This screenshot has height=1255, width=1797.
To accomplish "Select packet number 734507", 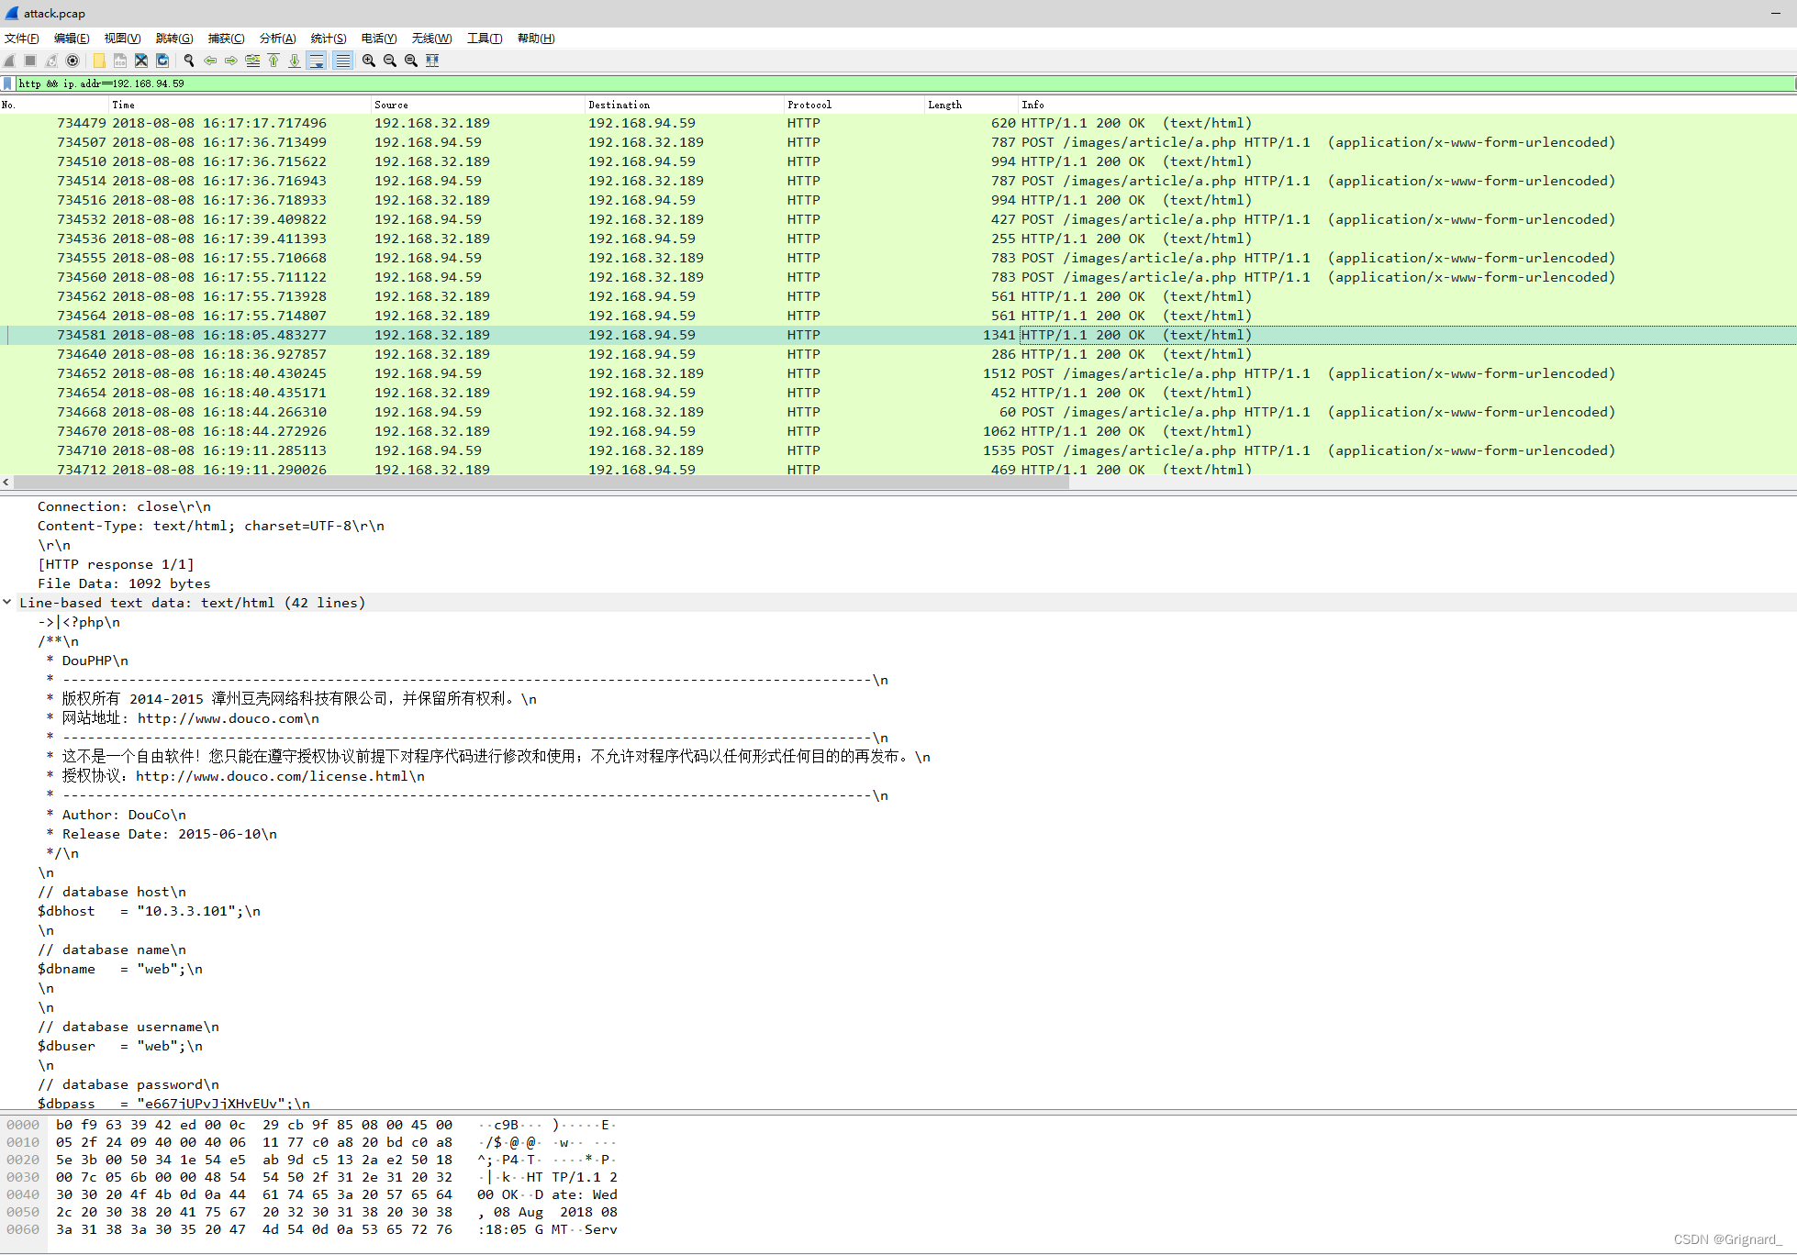I will (x=898, y=142).
